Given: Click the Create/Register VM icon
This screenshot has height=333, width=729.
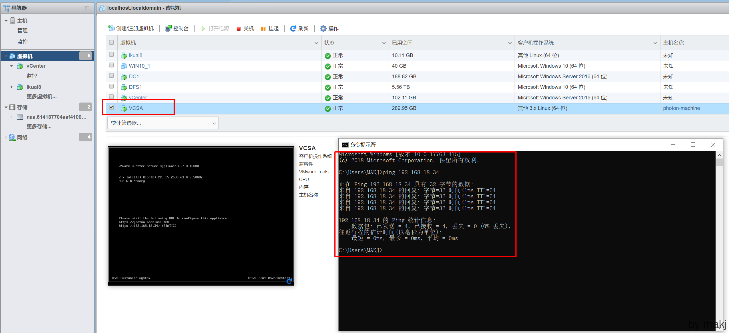Looking at the screenshot, I should (111, 28).
